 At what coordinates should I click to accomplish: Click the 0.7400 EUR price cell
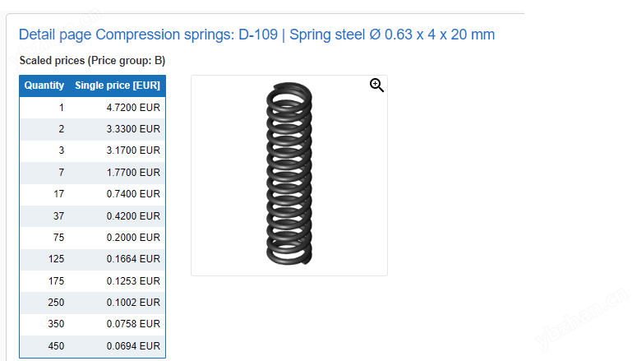pyautogui.click(x=133, y=194)
